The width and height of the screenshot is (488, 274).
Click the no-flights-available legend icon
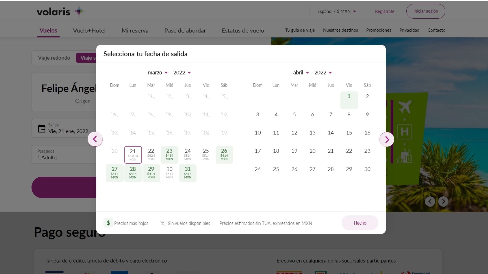click(162, 223)
